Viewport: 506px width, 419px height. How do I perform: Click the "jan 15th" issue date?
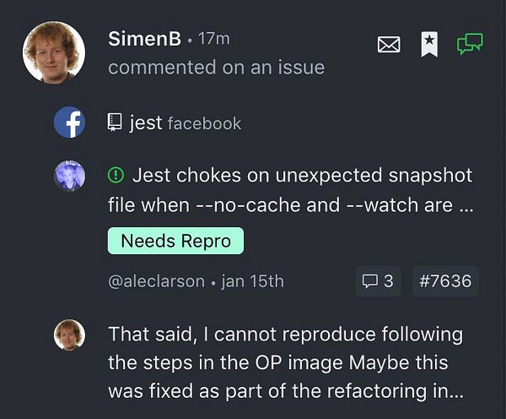point(252,281)
